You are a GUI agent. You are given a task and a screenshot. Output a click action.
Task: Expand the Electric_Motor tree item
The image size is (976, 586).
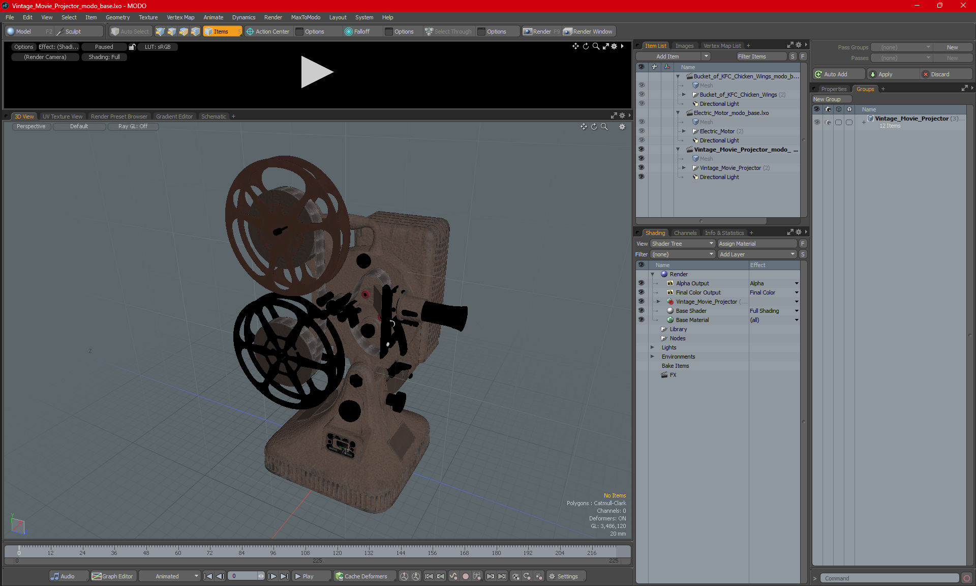[x=684, y=131]
